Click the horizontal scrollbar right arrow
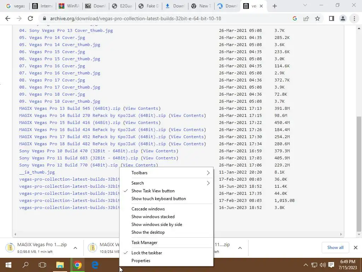The image size is (362, 272). tap(341, 234)
